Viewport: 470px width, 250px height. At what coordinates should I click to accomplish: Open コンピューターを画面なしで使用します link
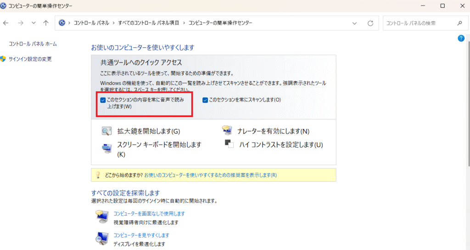coord(149,214)
